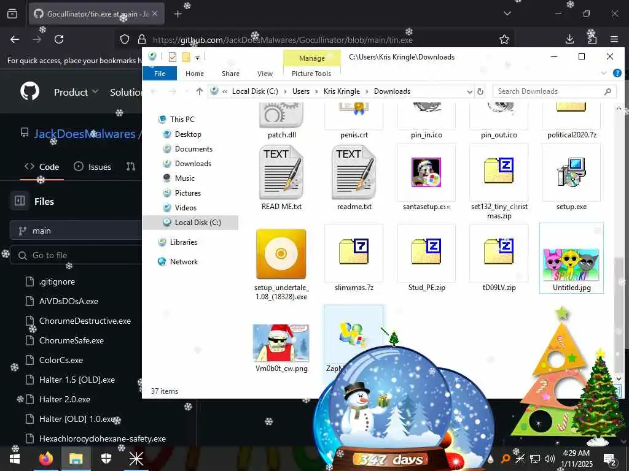Switch to GitHub Issues tab

click(x=92, y=167)
